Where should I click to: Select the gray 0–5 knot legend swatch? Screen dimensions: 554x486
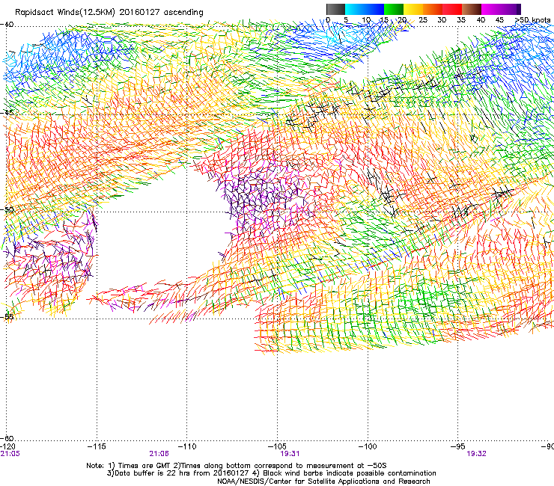tap(335, 9)
